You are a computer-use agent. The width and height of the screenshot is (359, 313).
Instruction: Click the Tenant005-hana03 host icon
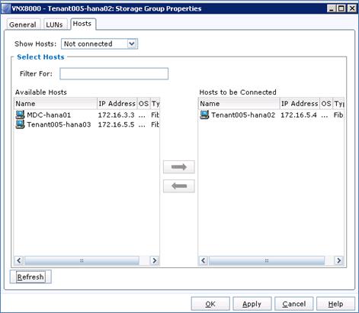click(20, 124)
